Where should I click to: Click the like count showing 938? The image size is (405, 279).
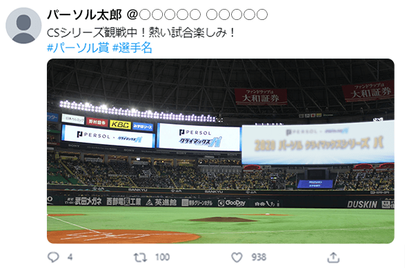tap(259, 257)
